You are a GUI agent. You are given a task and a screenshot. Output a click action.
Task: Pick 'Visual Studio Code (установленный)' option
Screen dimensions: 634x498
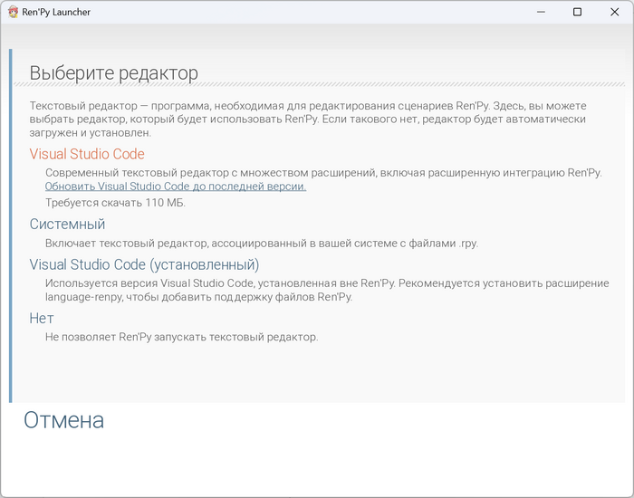click(144, 264)
